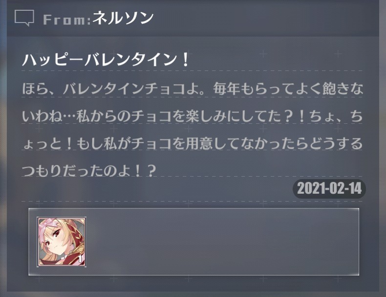
Task: Click the blurred background strip at left edge
Action: [3, 148]
